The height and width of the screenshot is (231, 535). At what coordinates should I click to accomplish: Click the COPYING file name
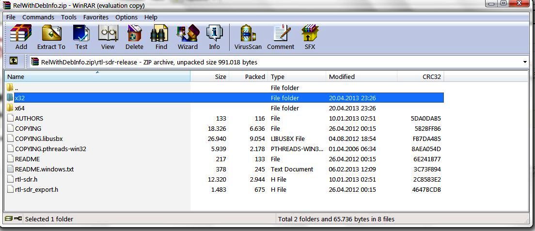pos(28,129)
